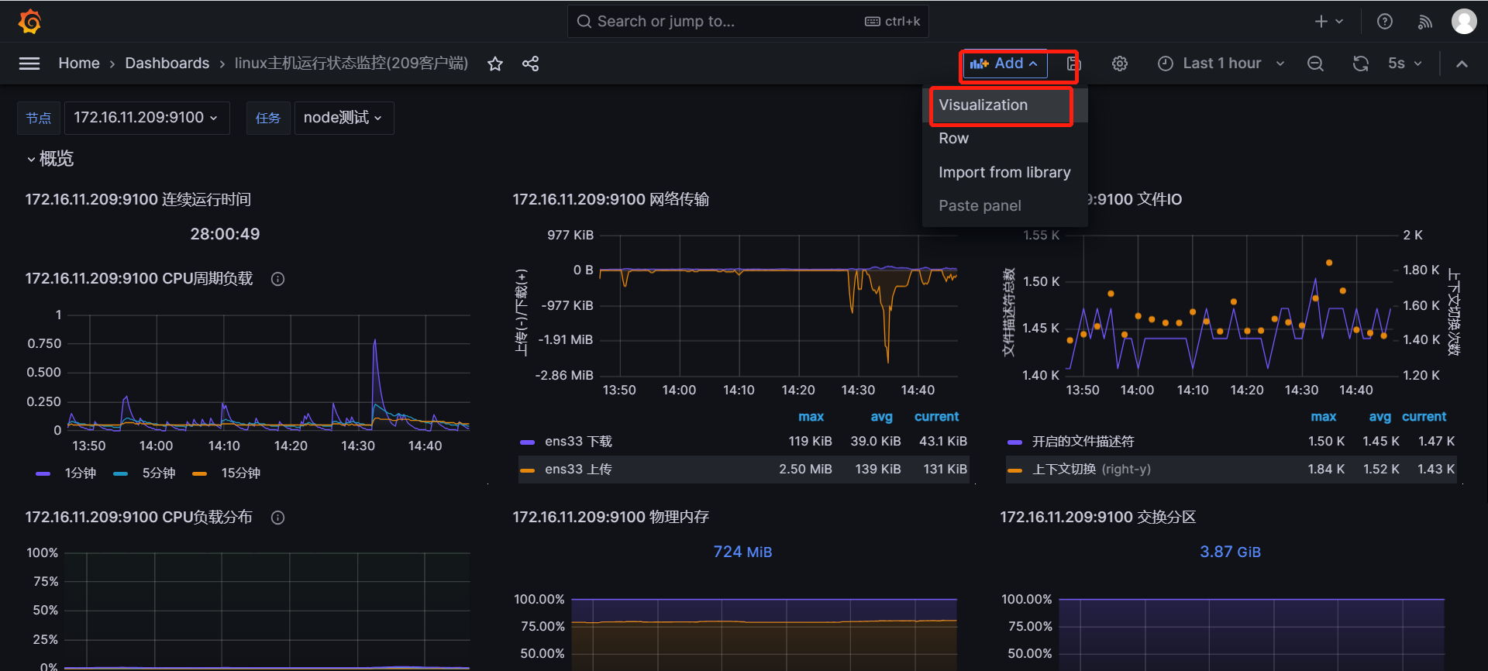Open the 节点 172.16.11.209:9100 dropdown
This screenshot has height=671, width=1488.
[x=146, y=118]
